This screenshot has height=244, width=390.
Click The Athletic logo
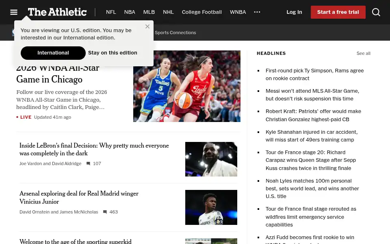57,12
